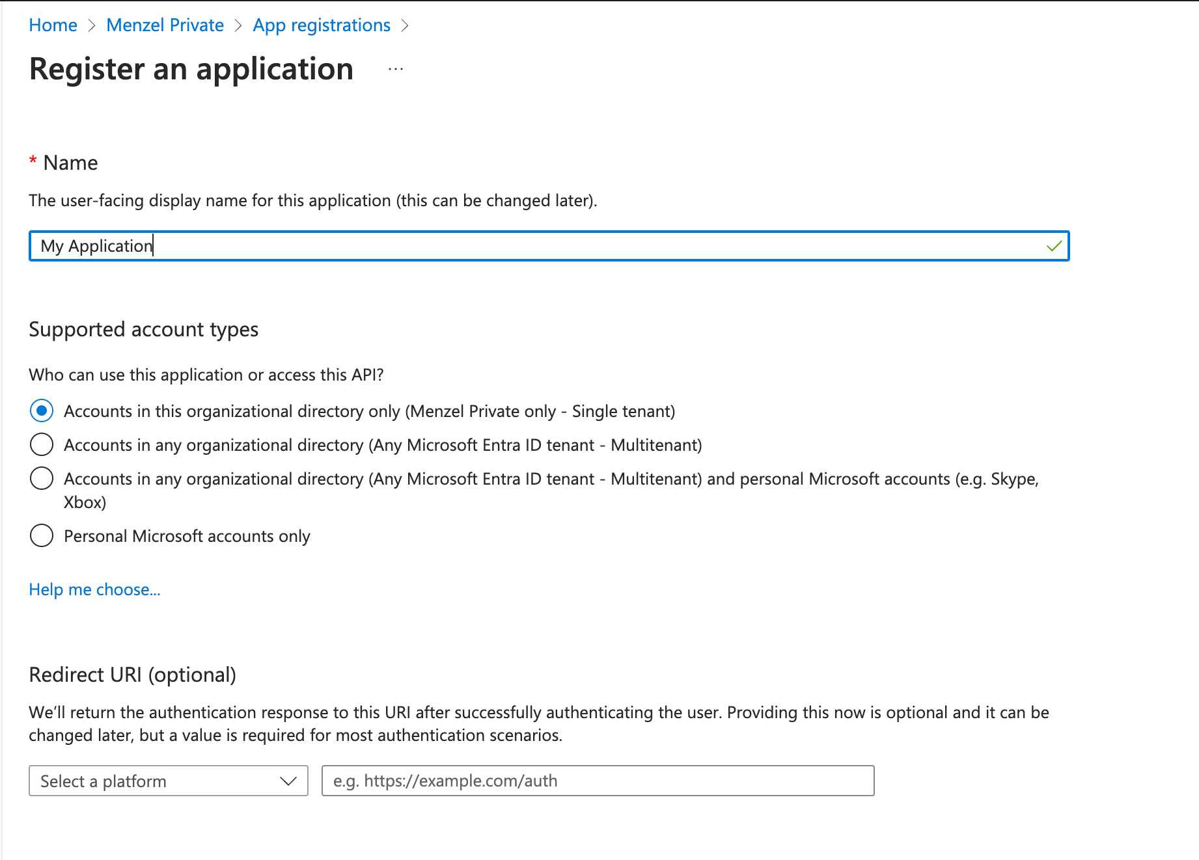
Task: Click the Register an application page title
Action: click(191, 69)
